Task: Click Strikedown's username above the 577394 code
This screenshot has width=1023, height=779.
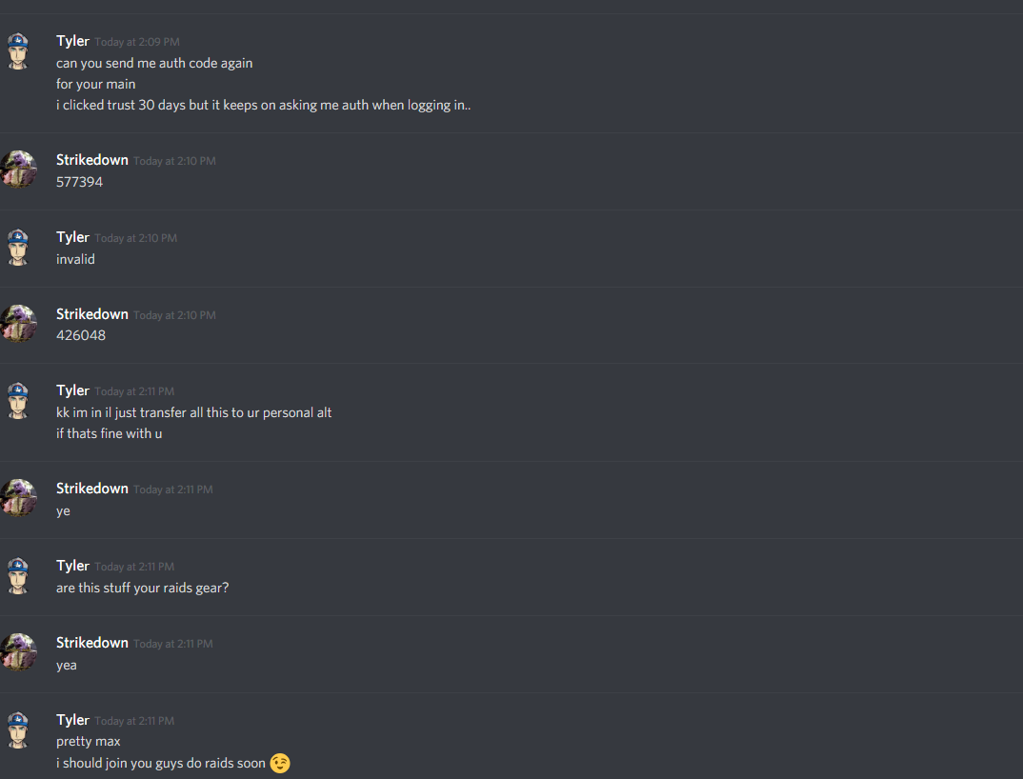Action: pyautogui.click(x=92, y=160)
